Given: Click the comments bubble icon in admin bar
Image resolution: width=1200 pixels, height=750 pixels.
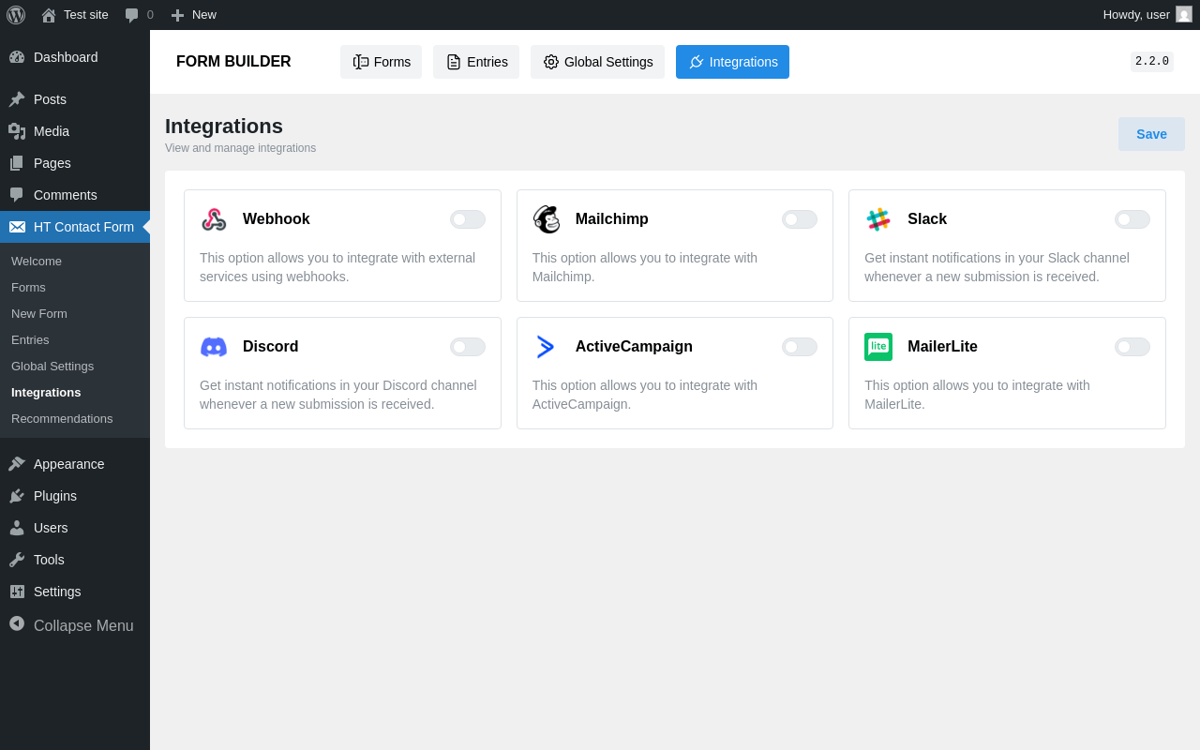Looking at the screenshot, I should (x=132, y=15).
